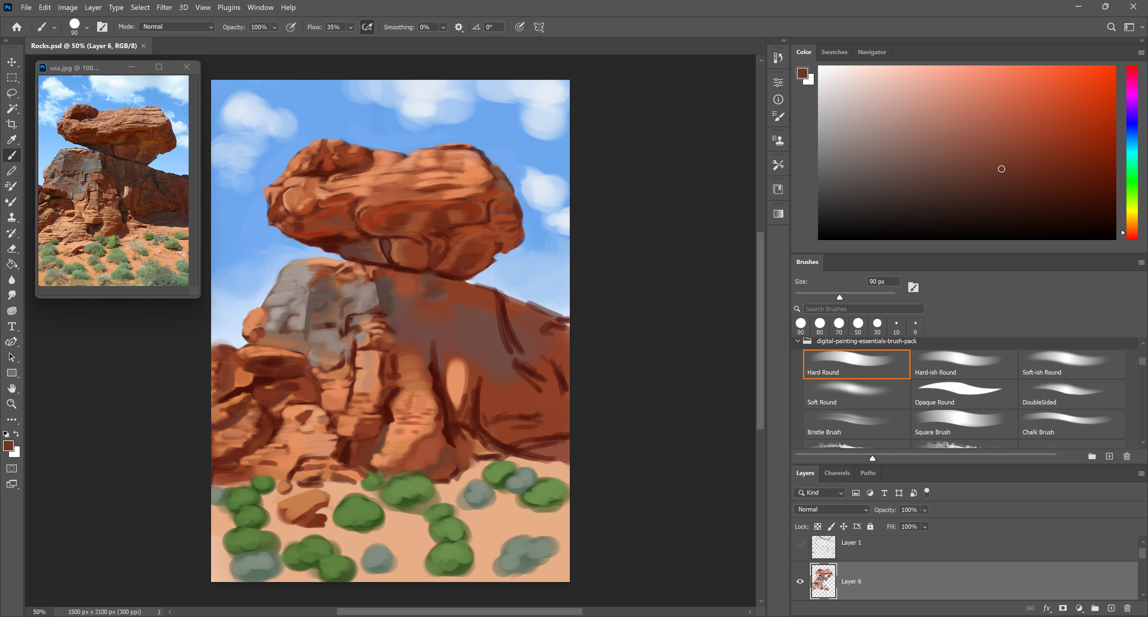Select the Hand tool
Image resolution: width=1148 pixels, height=617 pixels.
(x=12, y=389)
